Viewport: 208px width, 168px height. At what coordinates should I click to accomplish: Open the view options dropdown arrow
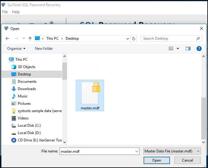(x=178, y=49)
